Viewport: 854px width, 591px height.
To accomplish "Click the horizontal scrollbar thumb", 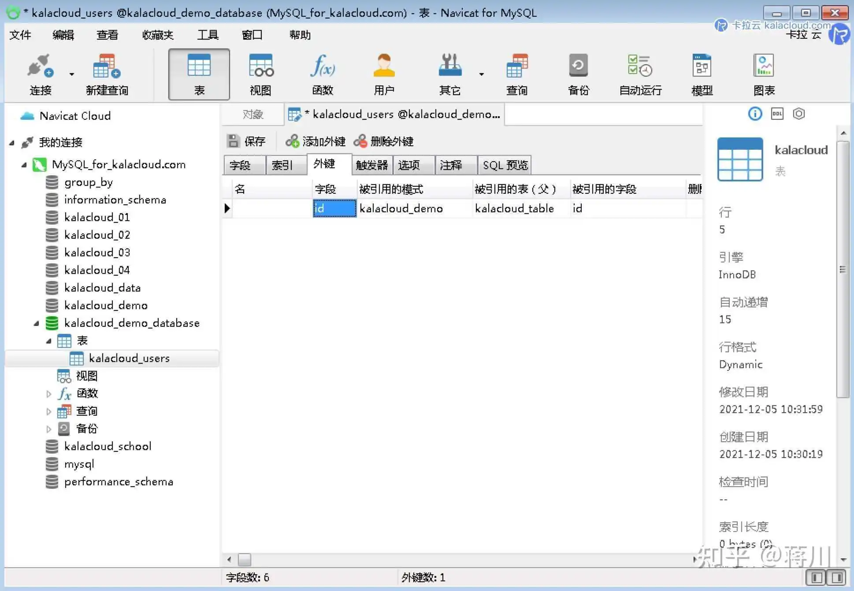I will click(245, 560).
